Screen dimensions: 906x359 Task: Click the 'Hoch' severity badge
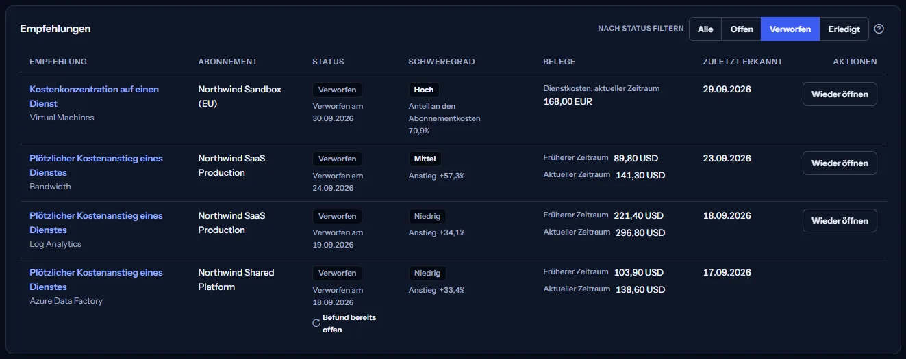(x=424, y=90)
